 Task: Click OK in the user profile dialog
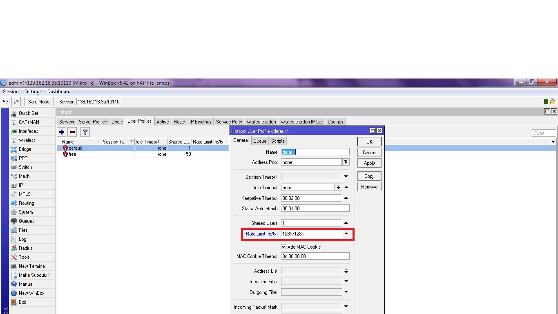tap(369, 141)
